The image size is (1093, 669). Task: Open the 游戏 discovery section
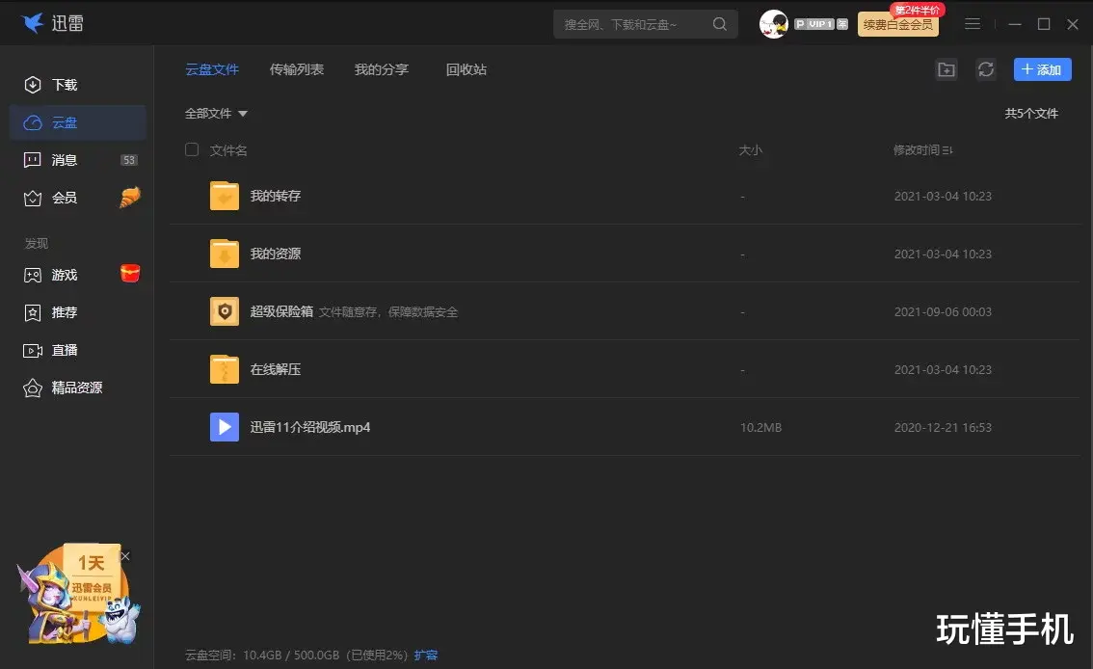[64, 275]
